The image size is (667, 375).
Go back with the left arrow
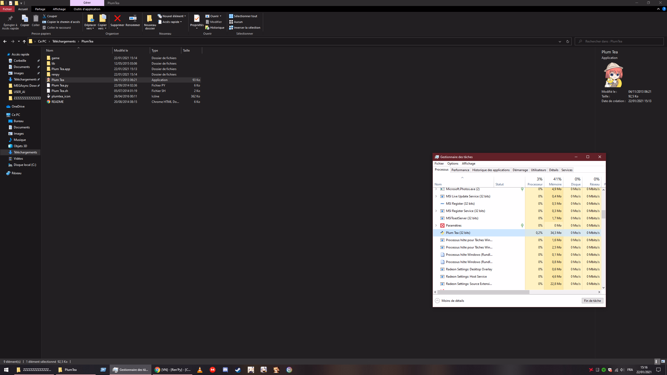(x=5, y=41)
